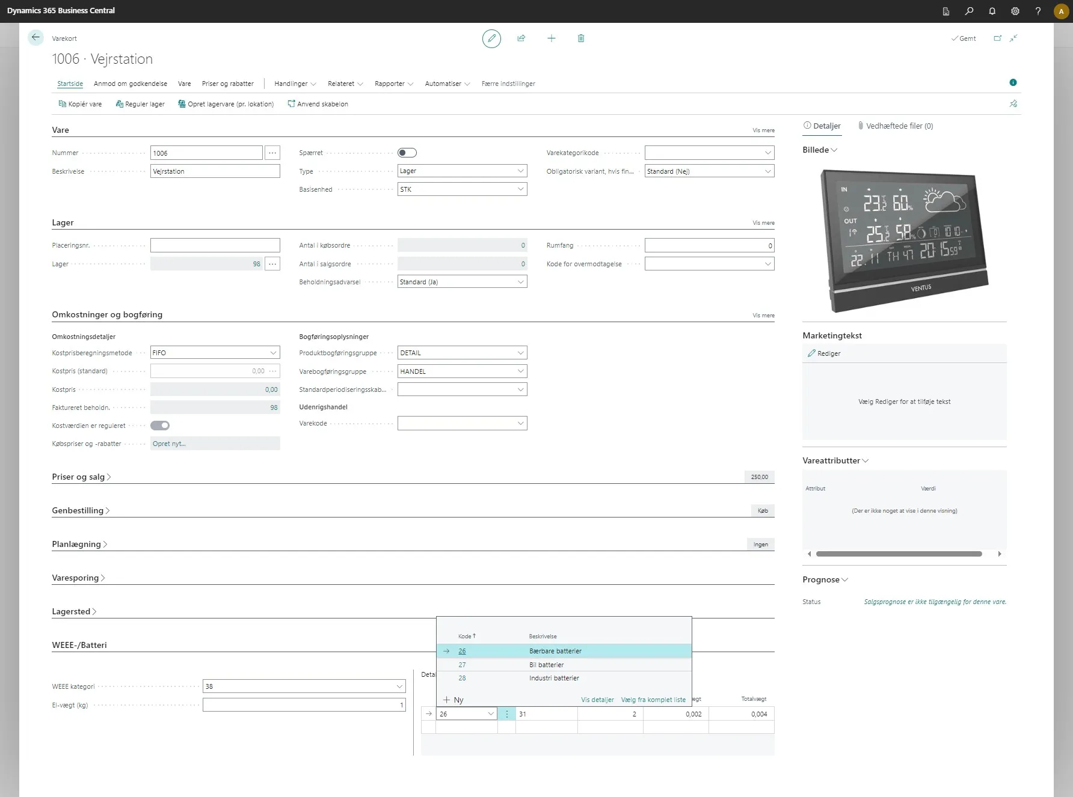This screenshot has height=797, width=1073.
Task: Click the collapse page icon
Action: click(x=1013, y=38)
